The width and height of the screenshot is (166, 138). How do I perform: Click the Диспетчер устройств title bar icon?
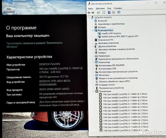tap(89, 4)
